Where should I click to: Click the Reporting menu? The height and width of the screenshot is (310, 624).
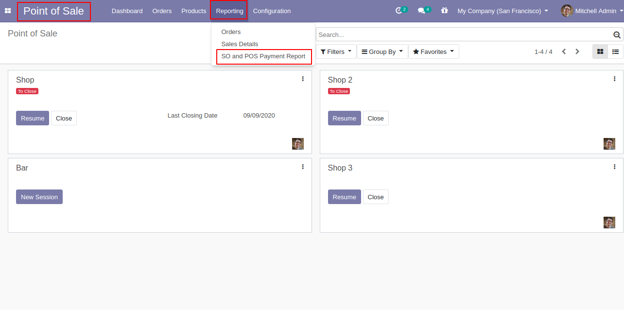(x=229, y=11)
